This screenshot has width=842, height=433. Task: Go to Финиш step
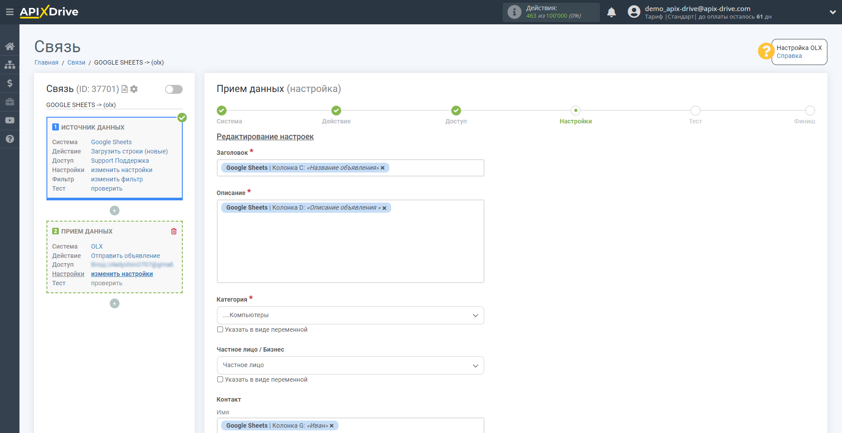pos(810,111)
